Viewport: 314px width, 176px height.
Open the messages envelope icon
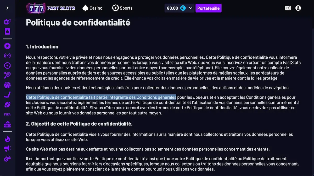coord(288,8)
